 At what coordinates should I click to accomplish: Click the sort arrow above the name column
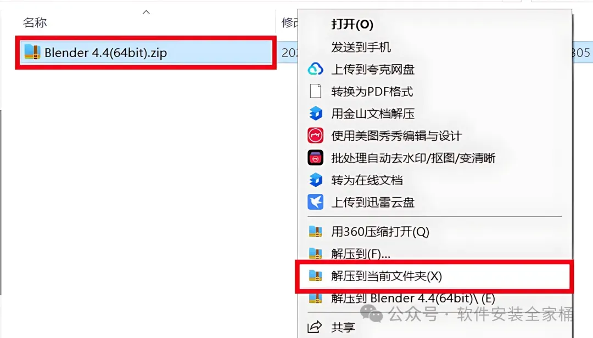146,13
